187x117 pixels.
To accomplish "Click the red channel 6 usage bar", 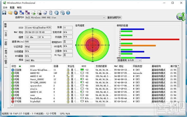I will pyautogui.click(x=150, y=40).
